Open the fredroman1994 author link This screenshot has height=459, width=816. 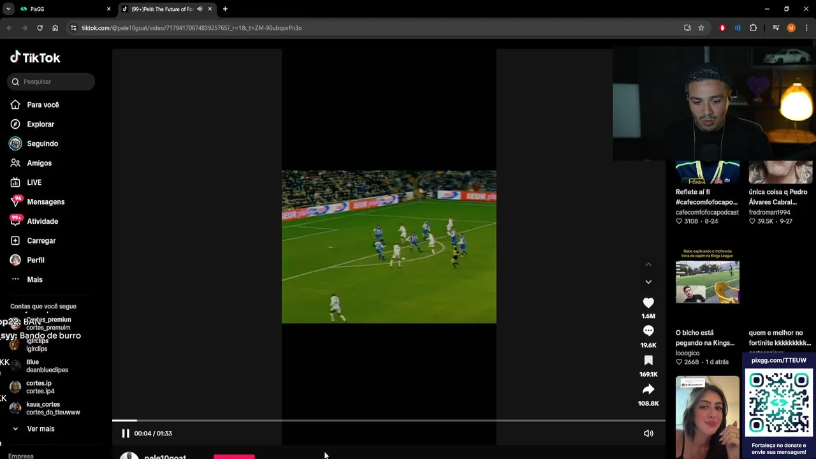click(x=769, y=212)
